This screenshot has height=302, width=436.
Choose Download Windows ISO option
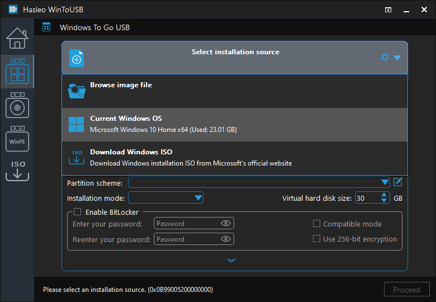(235, 158)
